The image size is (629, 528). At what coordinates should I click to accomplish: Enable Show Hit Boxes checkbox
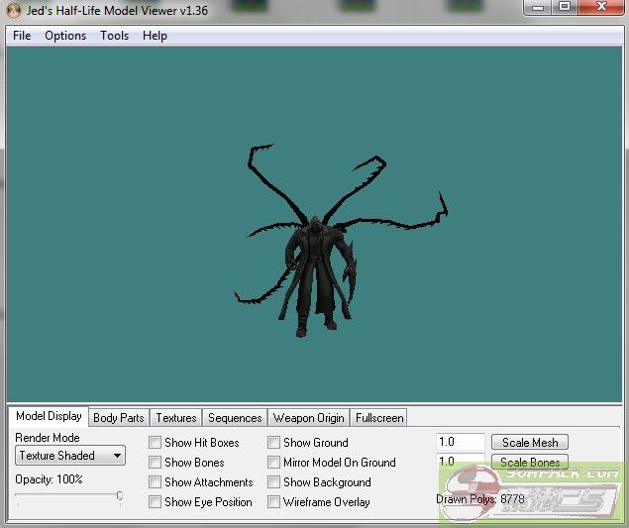[156, 443]
